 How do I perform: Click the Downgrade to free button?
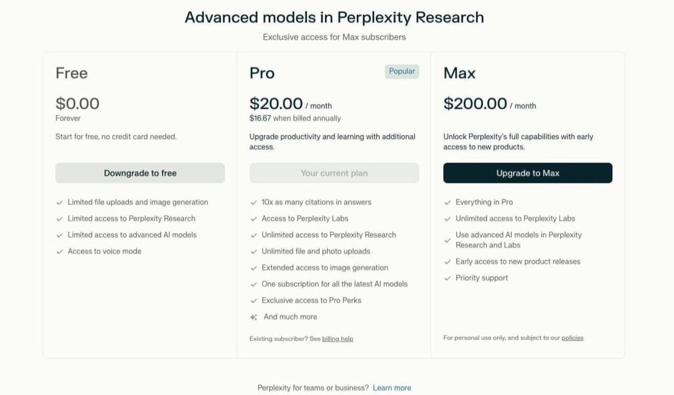(140, 173)
